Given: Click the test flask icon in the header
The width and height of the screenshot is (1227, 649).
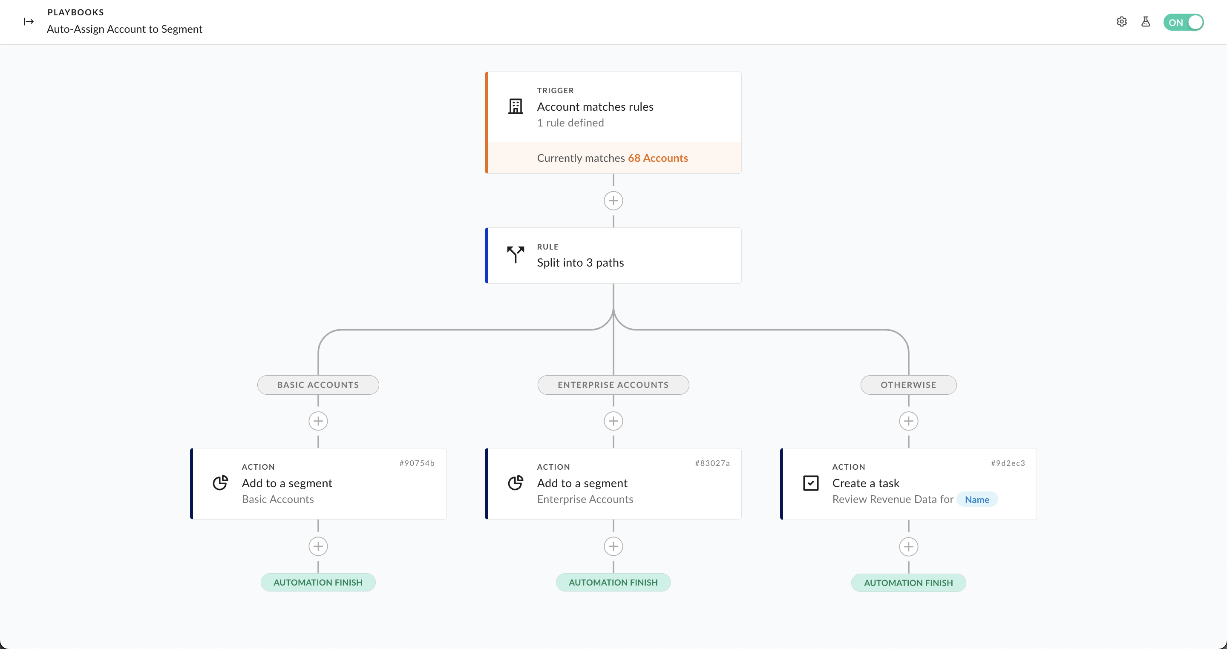Looking at the screenshot, I should point(1146,21).
